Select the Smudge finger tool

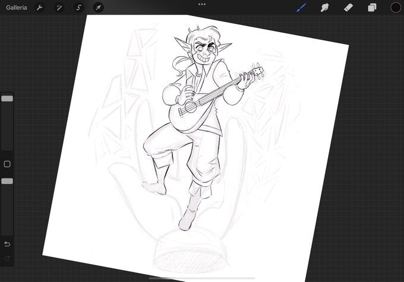[x=324, y=8]
